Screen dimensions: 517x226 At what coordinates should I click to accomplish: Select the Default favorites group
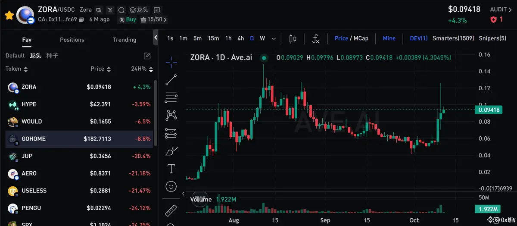tap(15, 56)
